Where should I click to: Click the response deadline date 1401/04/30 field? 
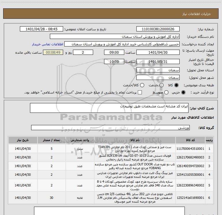[x=158, y=52]
